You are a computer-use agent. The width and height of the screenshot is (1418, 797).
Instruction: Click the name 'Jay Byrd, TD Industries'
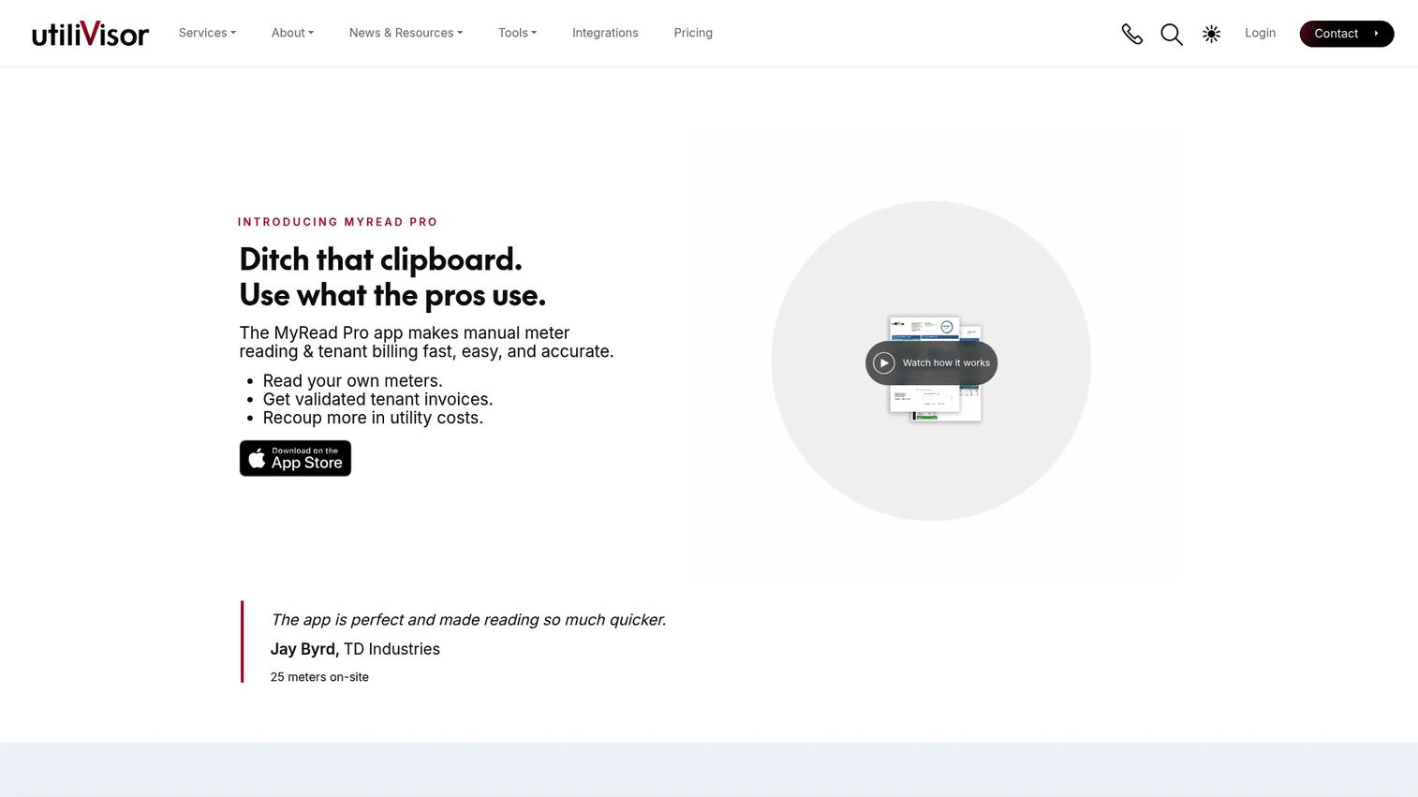click(355, 649)
